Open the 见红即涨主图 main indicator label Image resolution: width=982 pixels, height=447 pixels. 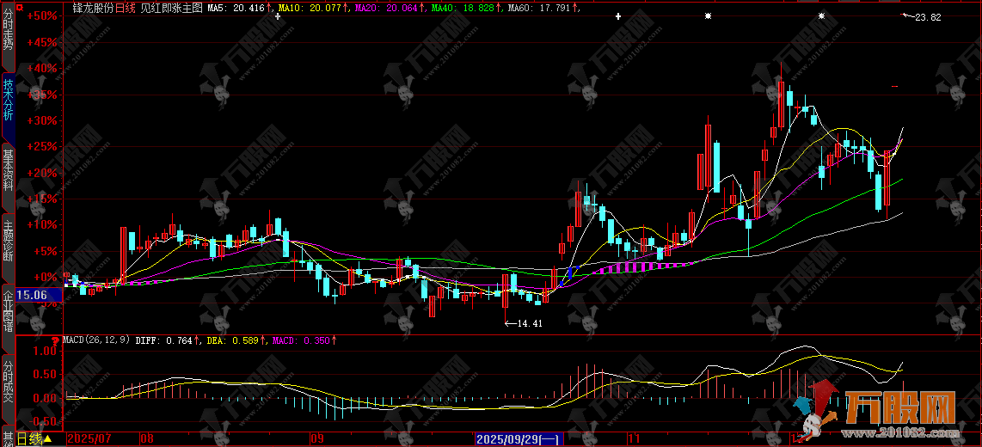tap(171, 8)
